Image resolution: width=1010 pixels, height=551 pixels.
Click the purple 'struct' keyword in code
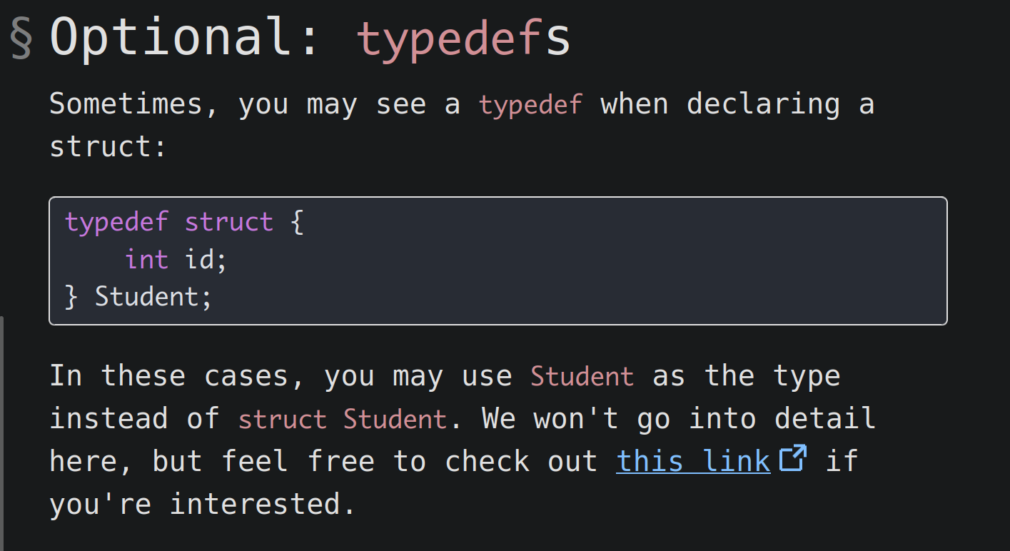[229, 222]
